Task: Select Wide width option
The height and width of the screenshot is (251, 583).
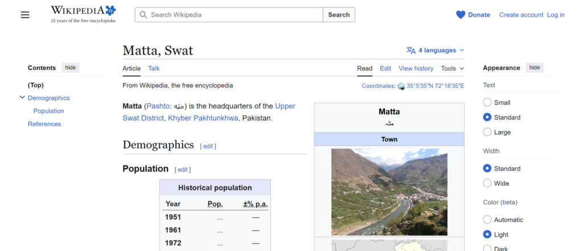Action: click(x=487, y=183)
